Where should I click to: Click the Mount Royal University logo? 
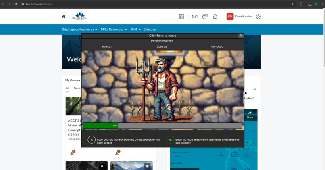[x=80, y=17]
